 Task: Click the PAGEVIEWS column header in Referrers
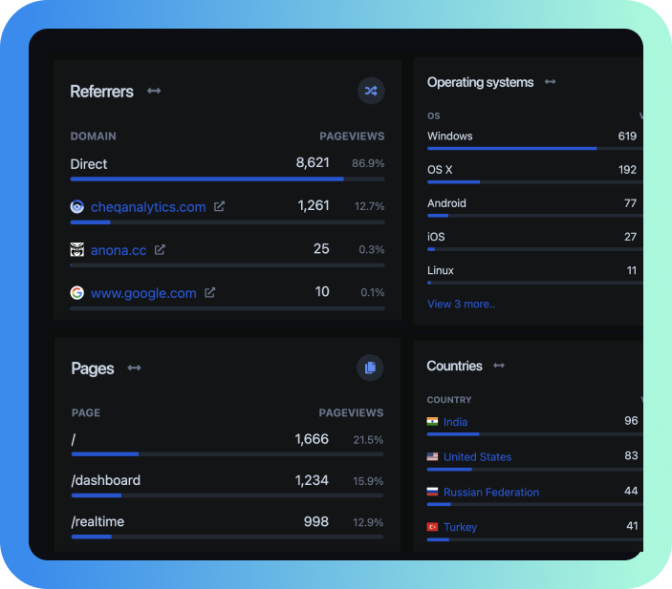[x=352, y=137]
